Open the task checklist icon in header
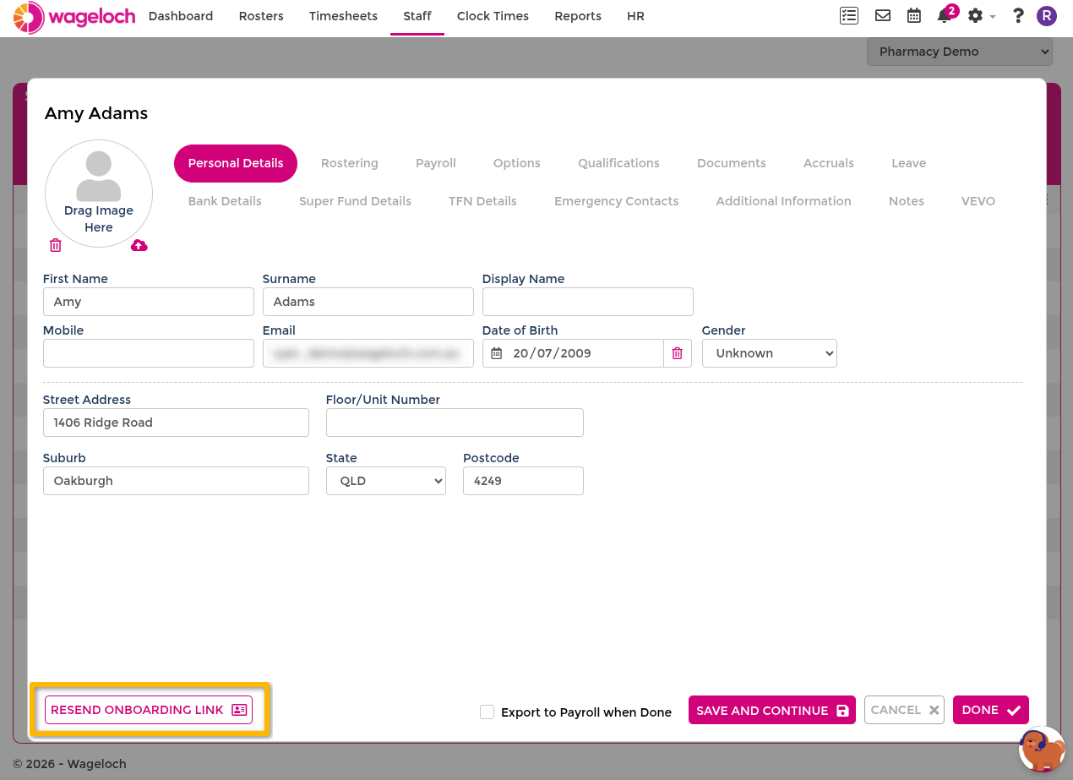This screenshot has height=780, width=1073. point(849,16)
